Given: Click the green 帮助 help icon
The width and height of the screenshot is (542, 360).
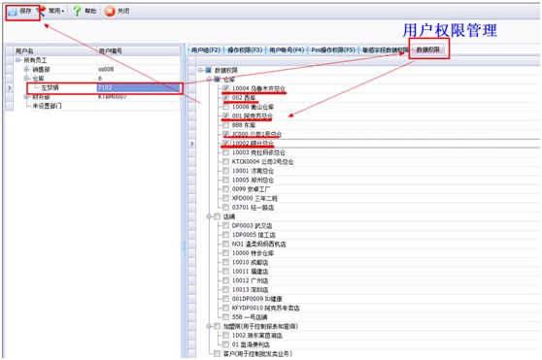Looking at the screenshot, I should [x=77, y=11].
